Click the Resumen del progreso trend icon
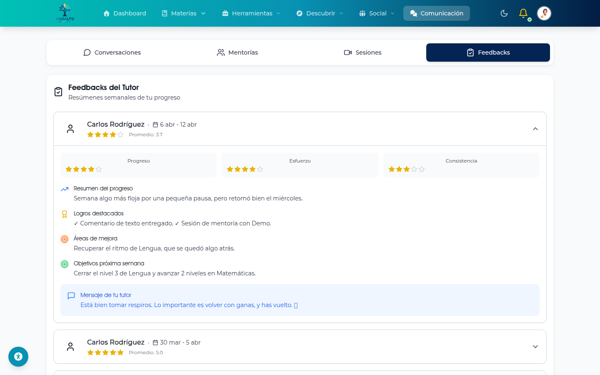Image resolution: width=600 pixels, height=375 pixels. 65,189
